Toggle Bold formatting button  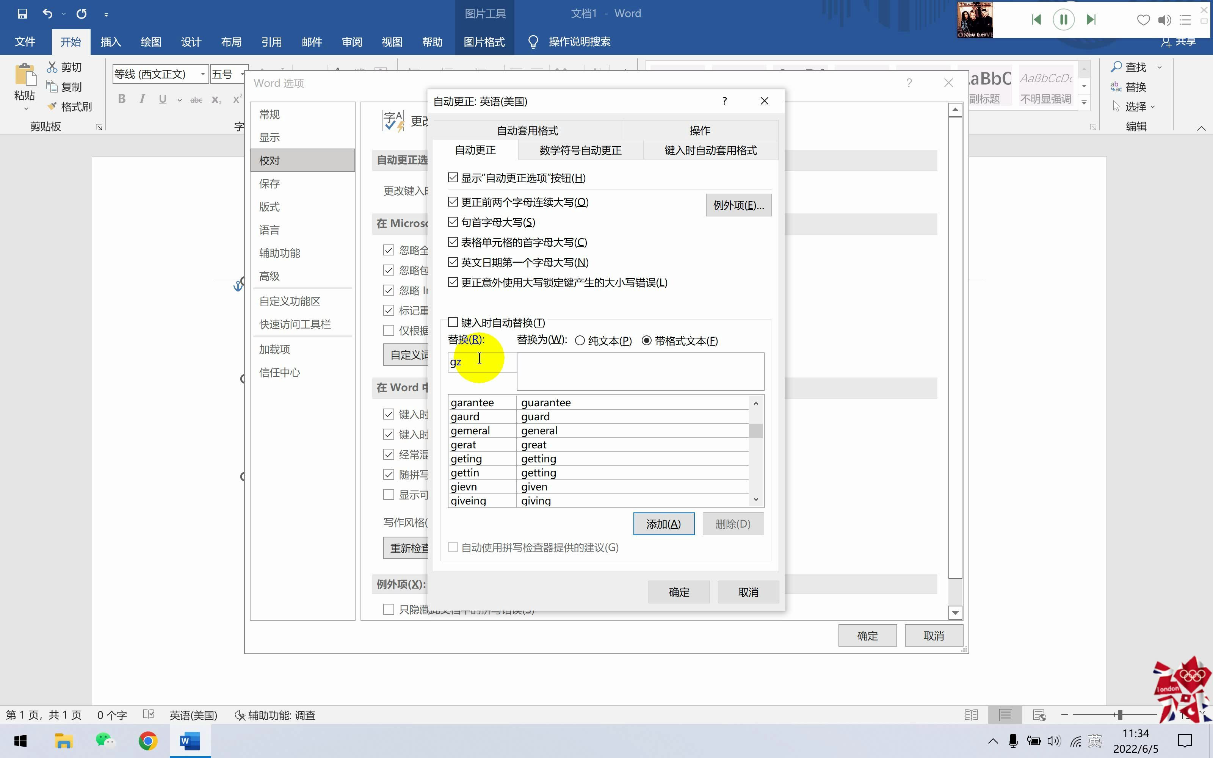click(x=122, y=99)
